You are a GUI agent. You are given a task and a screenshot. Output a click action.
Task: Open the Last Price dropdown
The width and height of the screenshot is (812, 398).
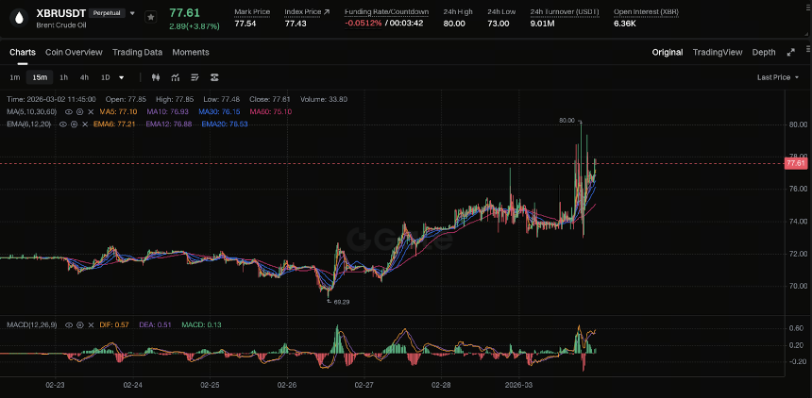(778, 77)
